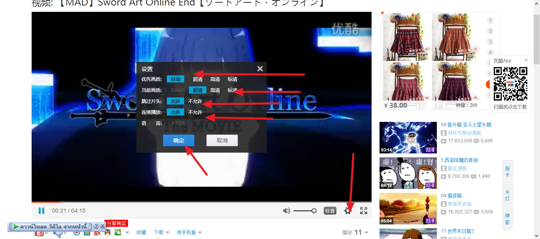Enter fullscreen mode with the expand icon

tap(364, 211)
